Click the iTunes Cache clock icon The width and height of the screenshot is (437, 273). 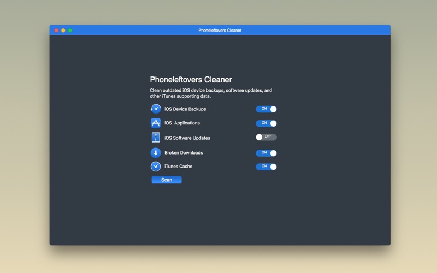pos(156,167)
